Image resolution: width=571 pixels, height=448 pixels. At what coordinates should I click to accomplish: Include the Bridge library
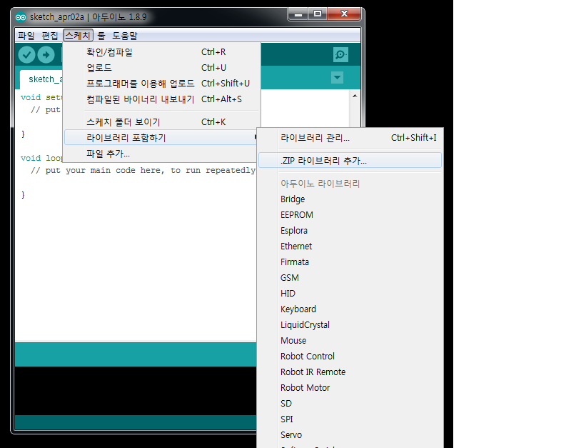[x=350, y=199]
